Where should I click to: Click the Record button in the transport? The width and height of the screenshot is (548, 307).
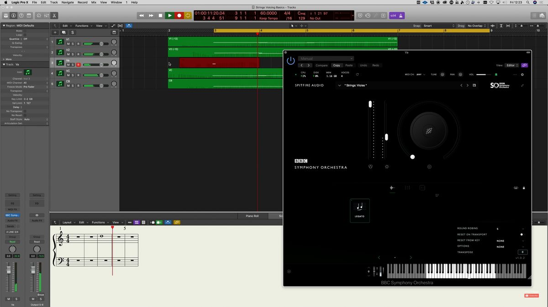[x=179, y=16]
